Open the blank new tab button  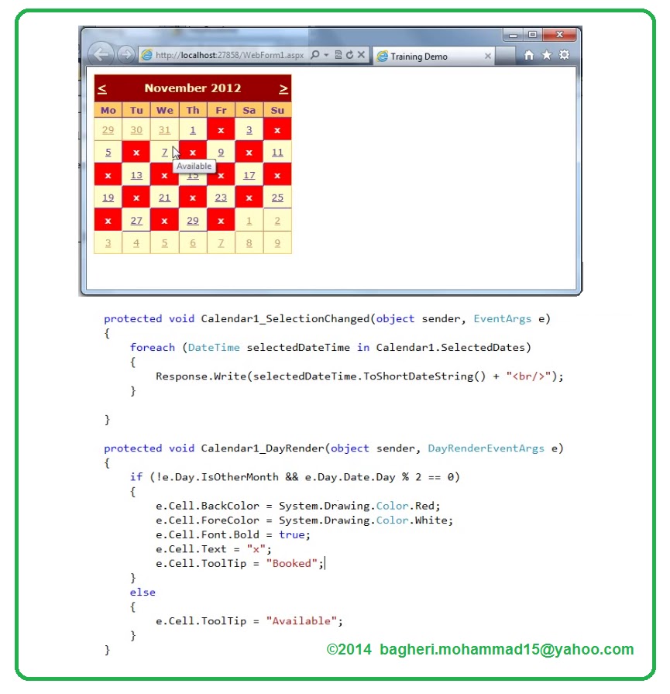[505, 57]
